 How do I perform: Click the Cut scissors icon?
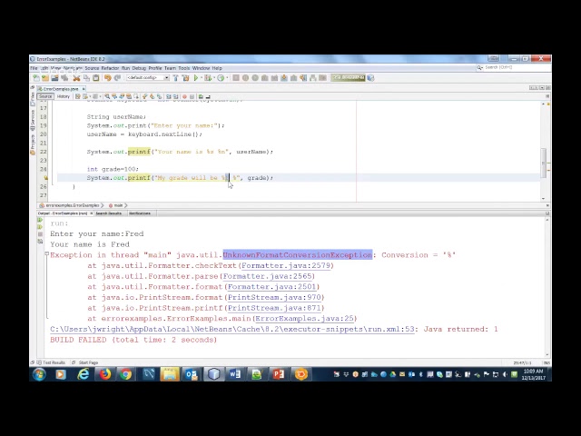(76, 78)
